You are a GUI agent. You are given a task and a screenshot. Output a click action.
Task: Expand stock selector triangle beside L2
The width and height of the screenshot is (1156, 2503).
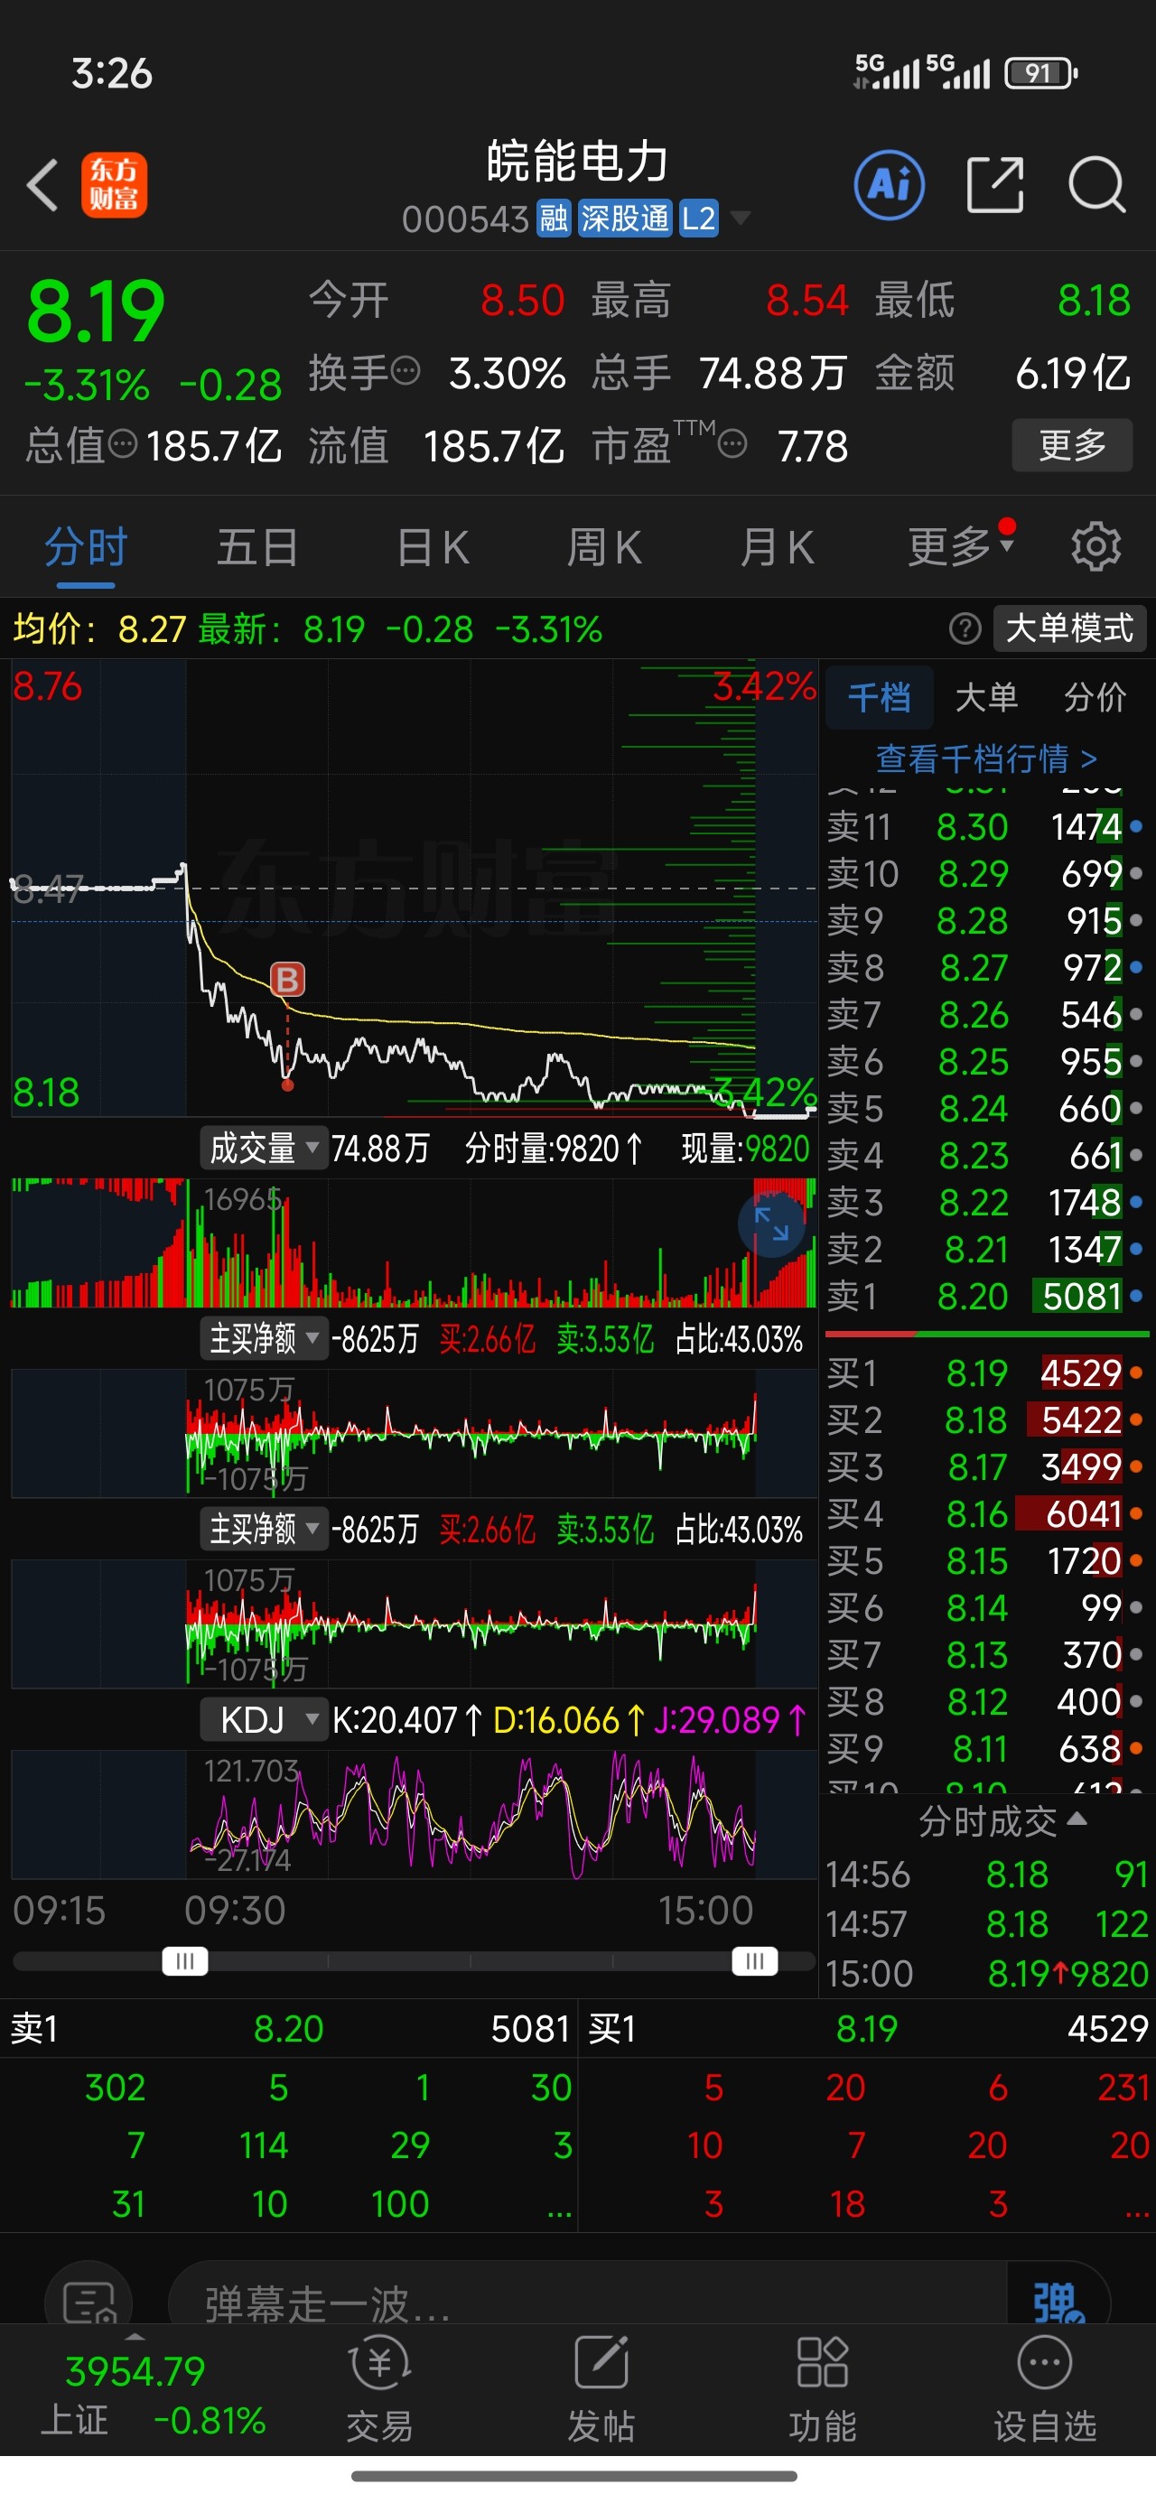[x=740, y=218]
